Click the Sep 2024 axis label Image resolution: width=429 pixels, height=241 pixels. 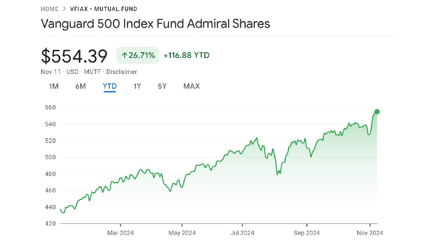click(307, 233)
